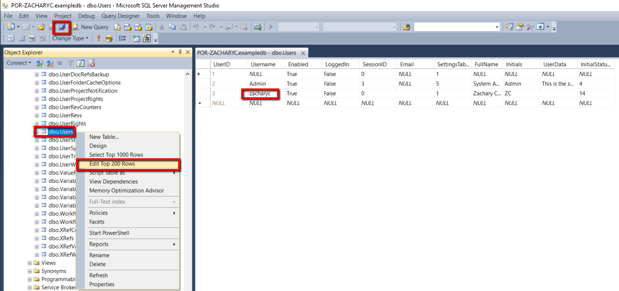
Task: Click the Database Engine Query icon
Action: click(x=118, y=27)
